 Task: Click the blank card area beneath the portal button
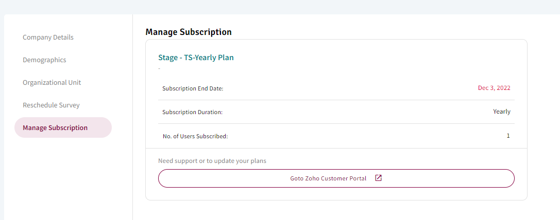336,194
